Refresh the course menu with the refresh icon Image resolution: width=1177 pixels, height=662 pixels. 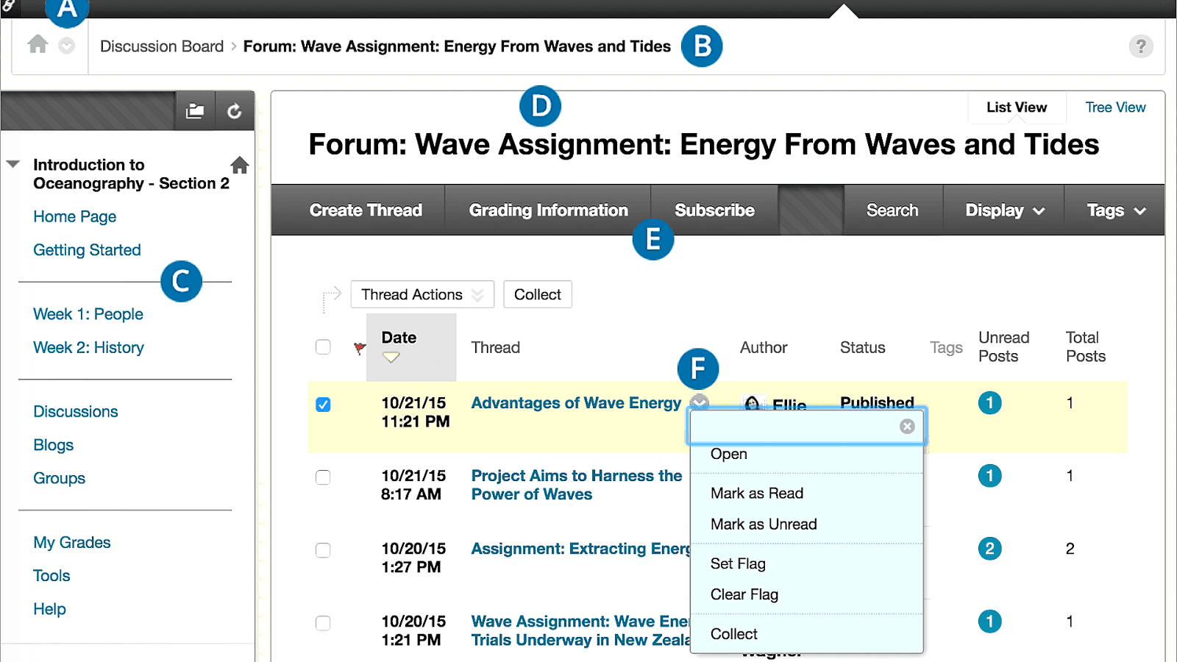coord(234,110)
